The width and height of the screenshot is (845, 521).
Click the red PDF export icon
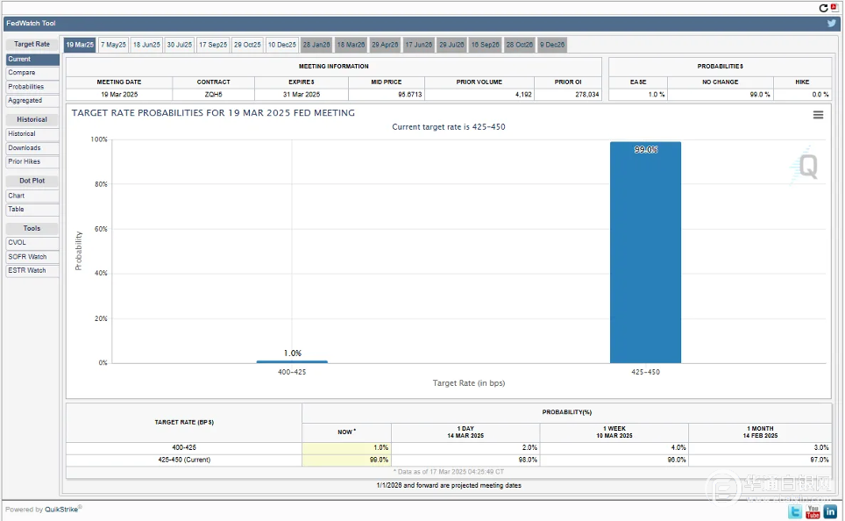click(834, 8)
